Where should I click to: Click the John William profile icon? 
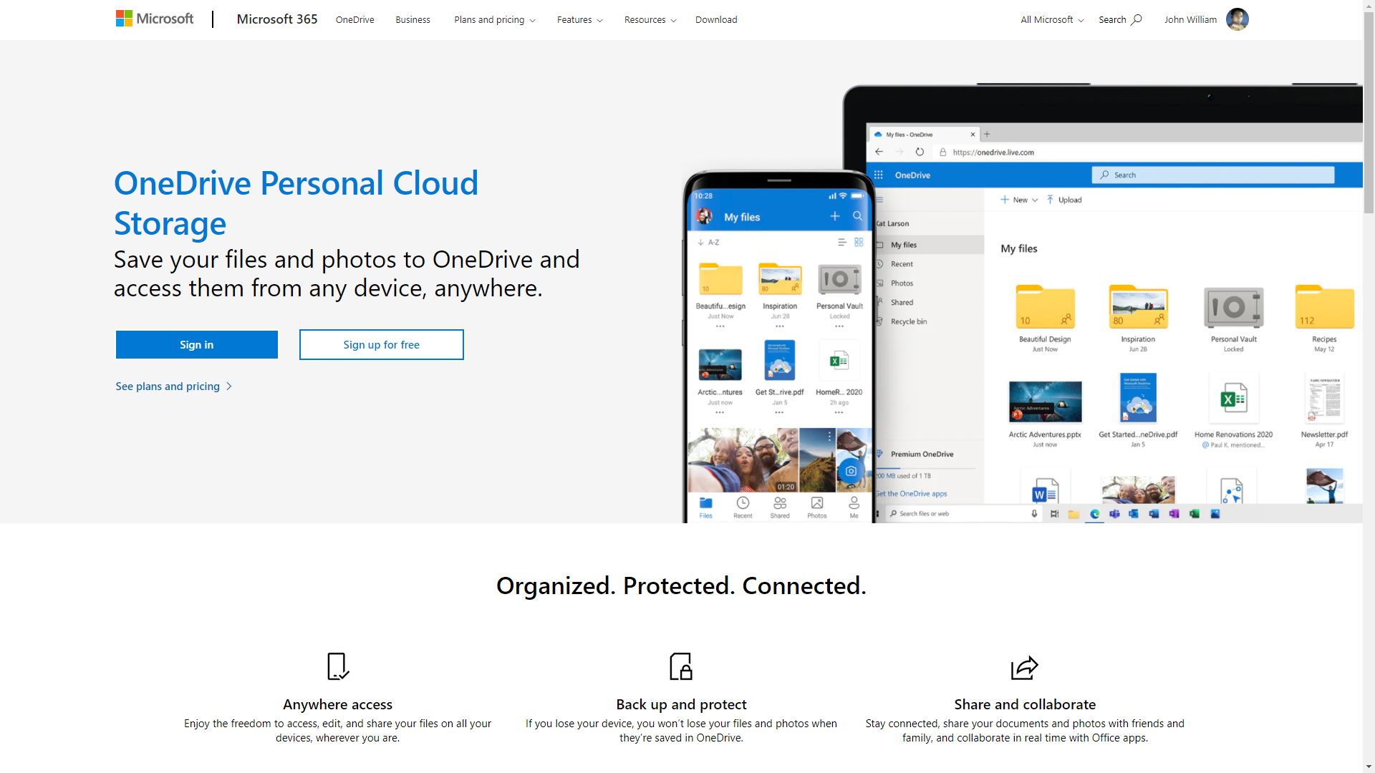click(1237, 19)
